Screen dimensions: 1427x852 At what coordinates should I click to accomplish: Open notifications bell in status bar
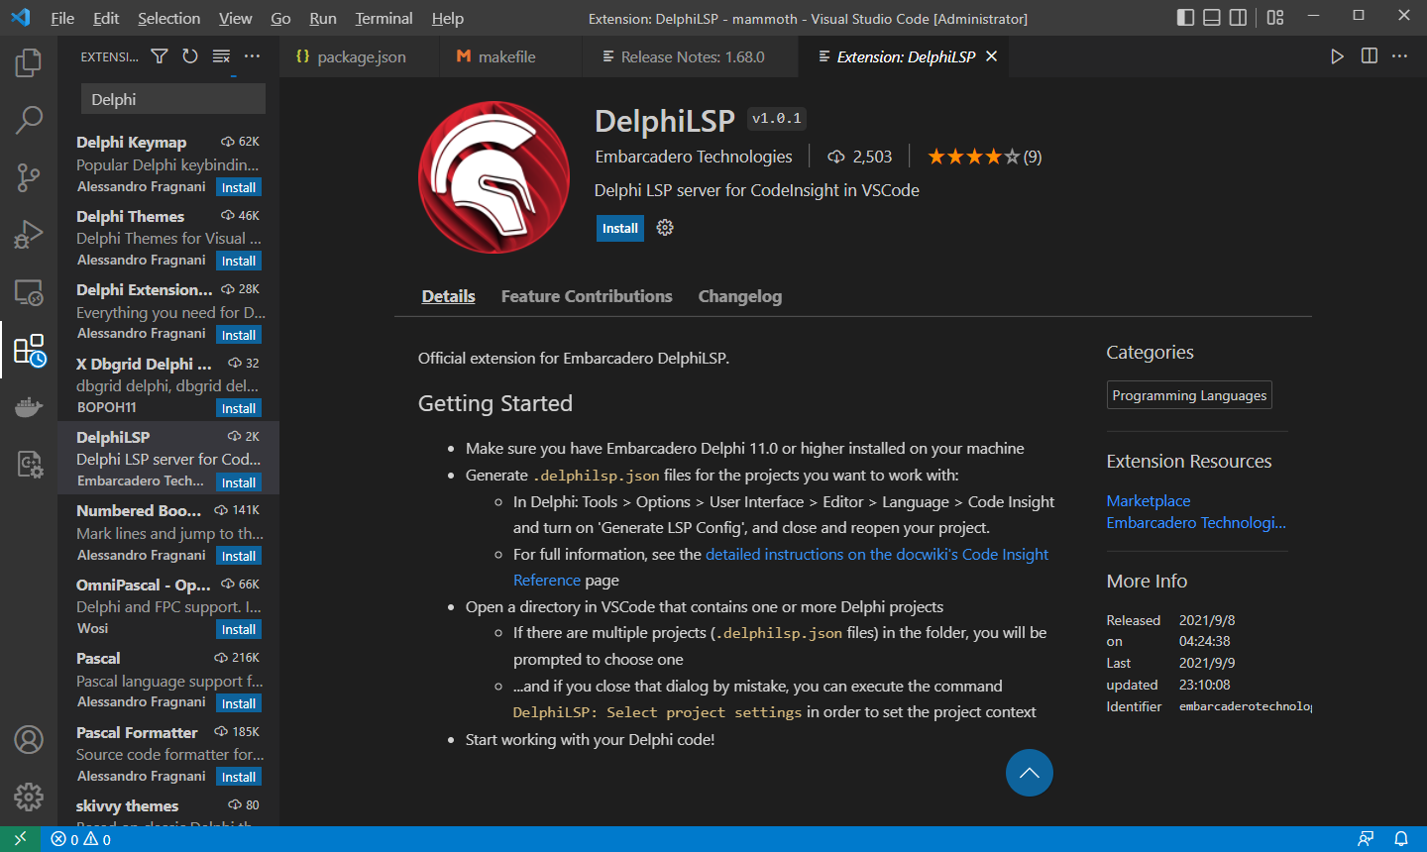(1400, 839)
